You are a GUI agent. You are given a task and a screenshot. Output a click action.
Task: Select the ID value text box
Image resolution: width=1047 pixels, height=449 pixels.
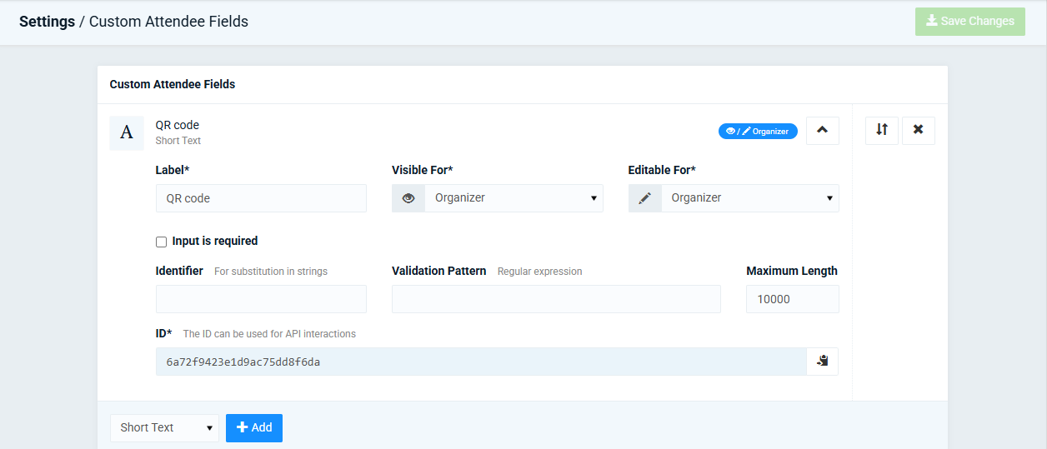coord(481,362)
